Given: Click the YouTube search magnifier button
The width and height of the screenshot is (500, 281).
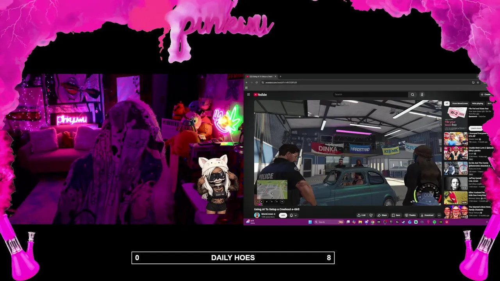Looking at the screenshot, I should 412,94.
